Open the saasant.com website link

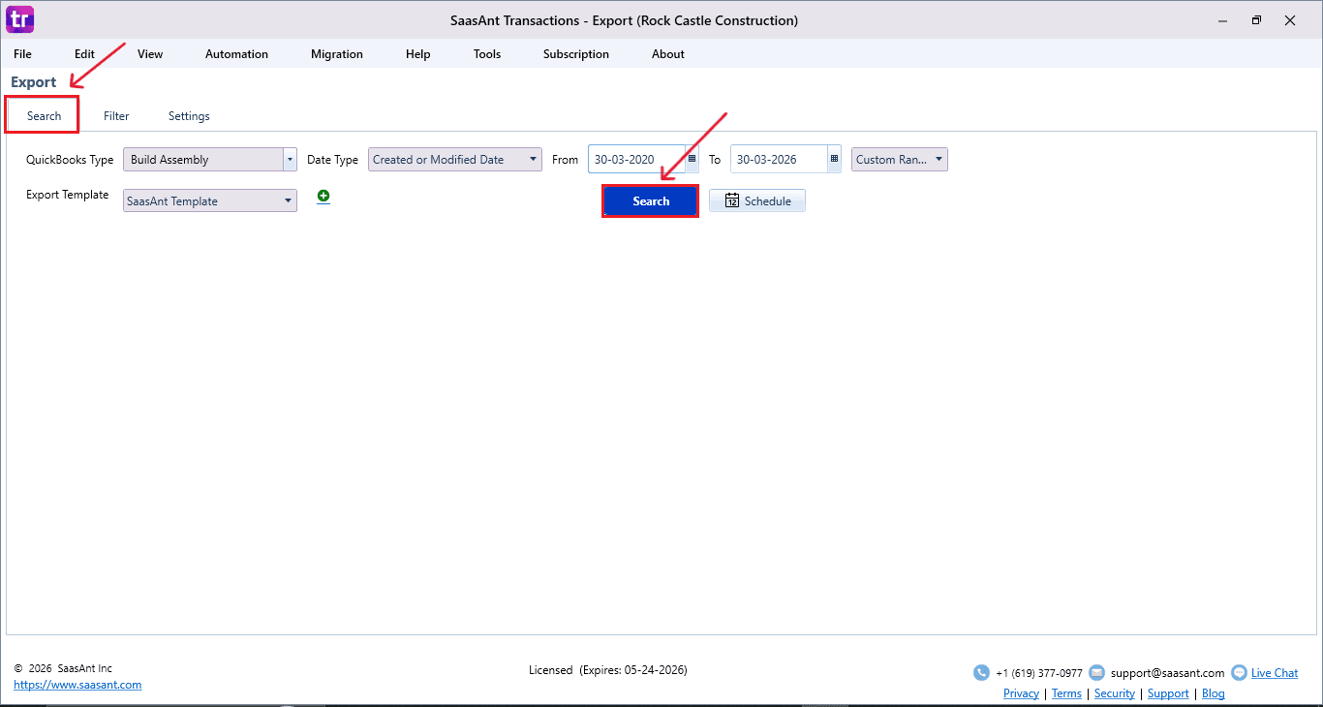click(x=77, y=685)
